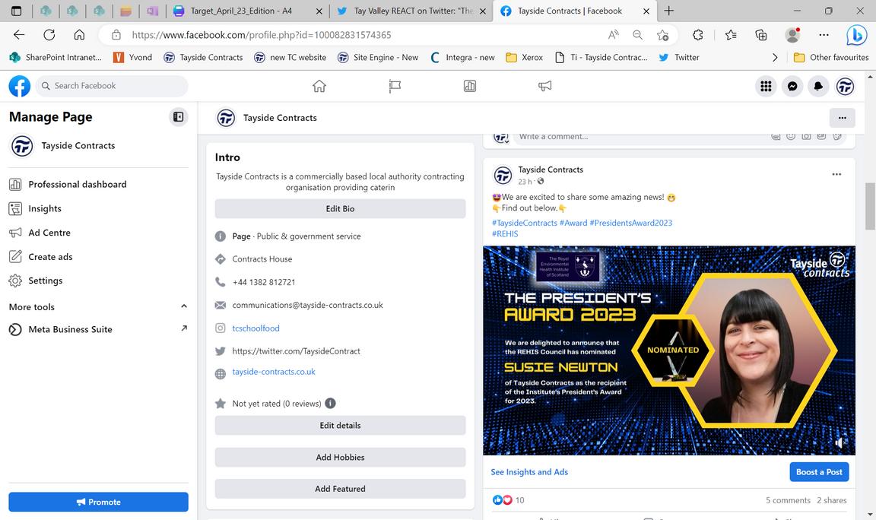Open the tcschoolfood Instagram link
This screenshot has height=520, width=876.
click(255, 328)
